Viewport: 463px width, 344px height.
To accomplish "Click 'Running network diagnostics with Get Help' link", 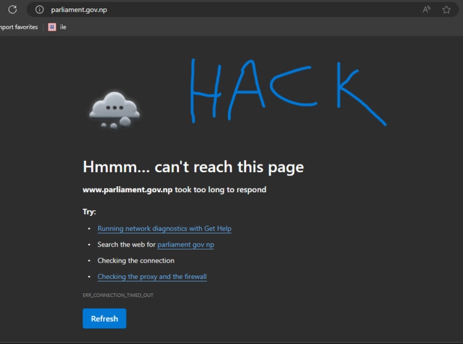I will point(164,229).
